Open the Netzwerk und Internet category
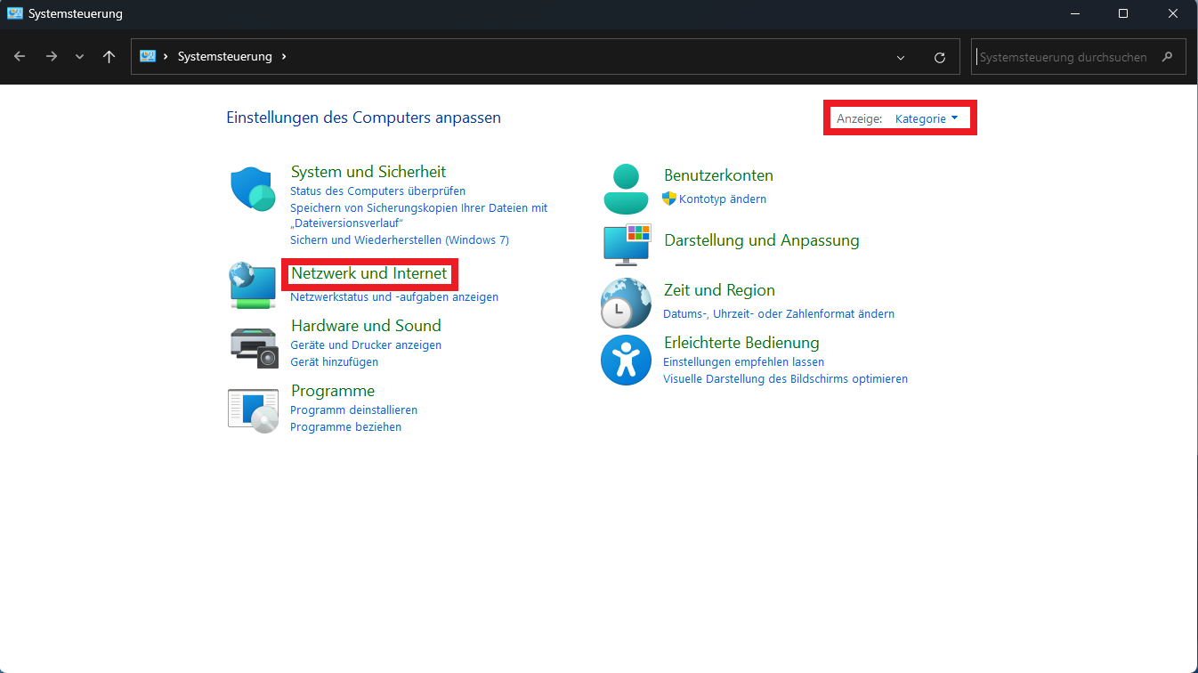 [x=369, y=273]
